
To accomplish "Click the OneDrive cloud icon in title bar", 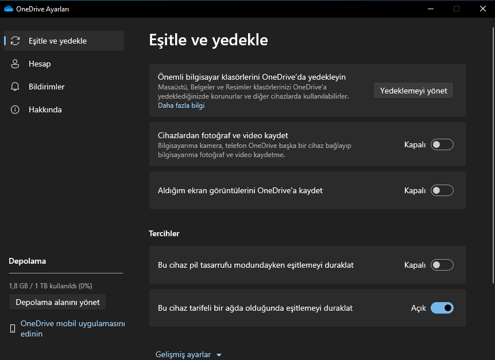I will [x=8, y=9].
